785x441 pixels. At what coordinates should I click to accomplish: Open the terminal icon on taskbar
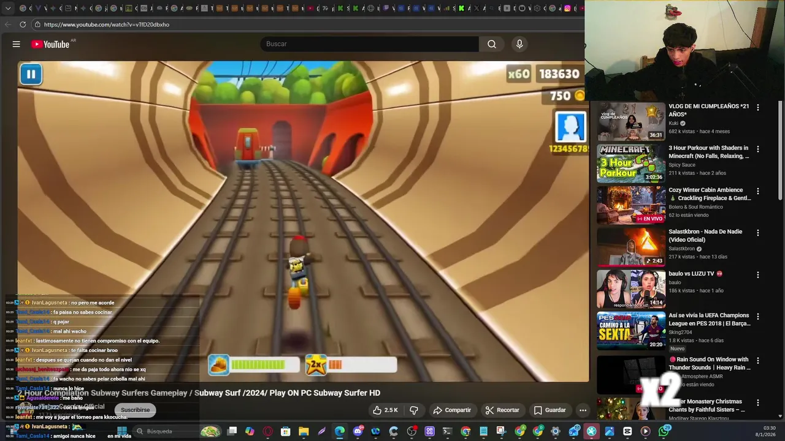tap(447, 431)
